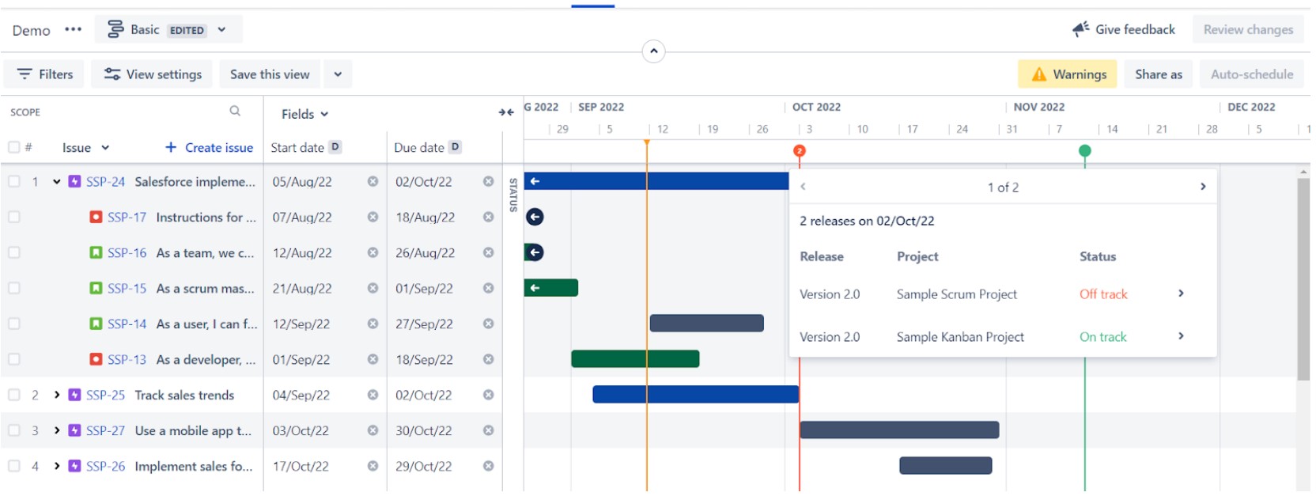Open the Share as menu
Image resolution: width=1316 pixels, height=496 pixels.
1159,74
